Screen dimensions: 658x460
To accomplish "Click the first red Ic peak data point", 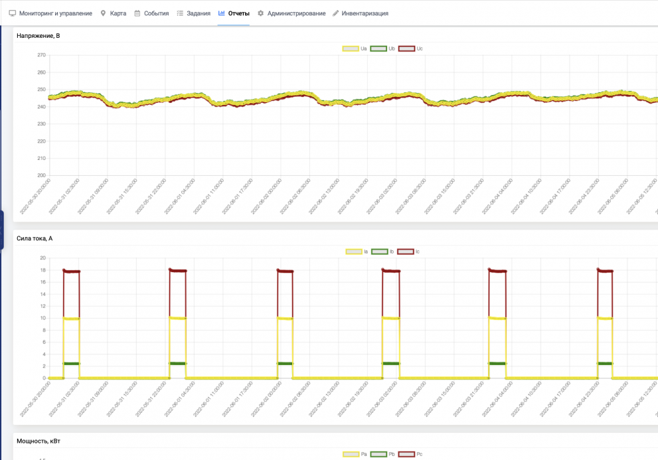I will point(64,270).
